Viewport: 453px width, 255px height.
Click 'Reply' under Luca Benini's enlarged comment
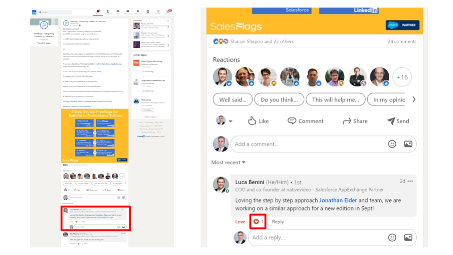pos(278,222)
